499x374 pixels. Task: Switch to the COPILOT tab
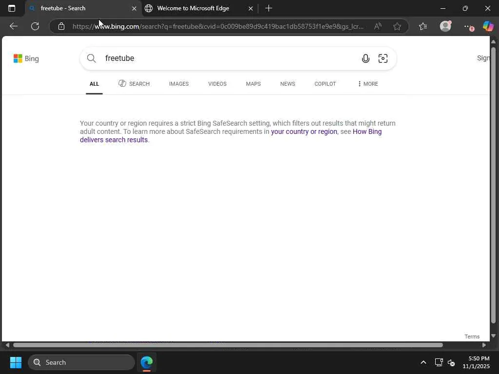point(325,84)
